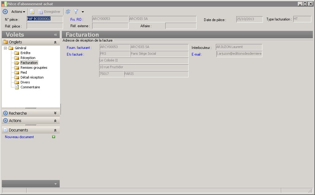315x195 pixels.
Task: Collapse the Onglets section
Action: tap(55, 42)
